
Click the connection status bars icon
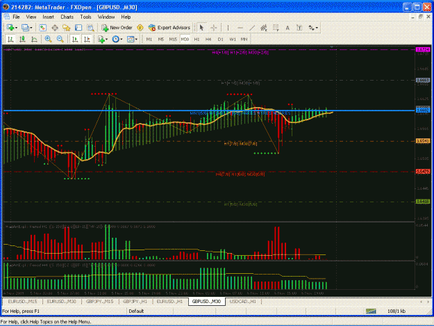point(371,311)
